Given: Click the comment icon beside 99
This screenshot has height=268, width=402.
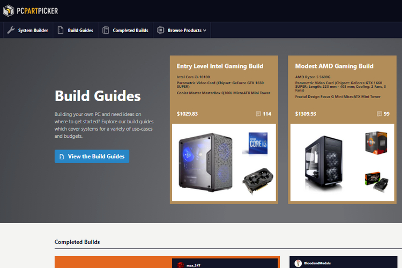Looking at the screenshot, I should pos(379,114).
